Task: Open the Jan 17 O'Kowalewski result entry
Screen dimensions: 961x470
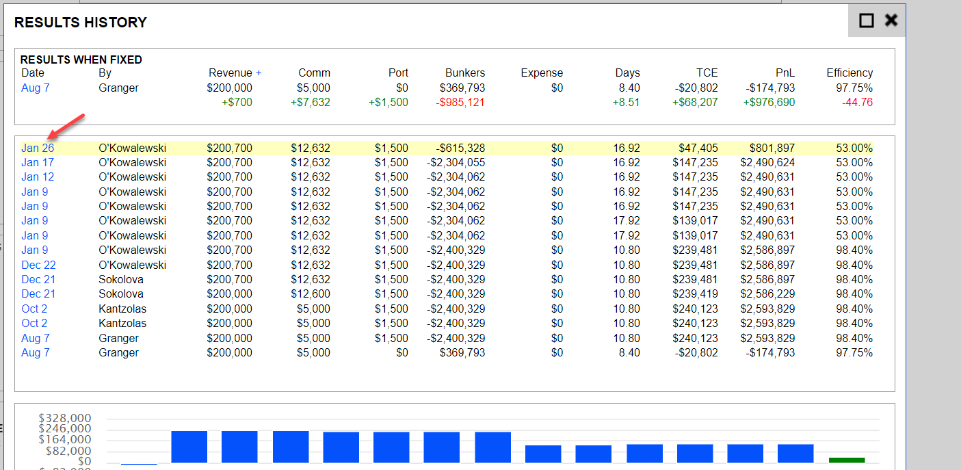Action: 38,162
